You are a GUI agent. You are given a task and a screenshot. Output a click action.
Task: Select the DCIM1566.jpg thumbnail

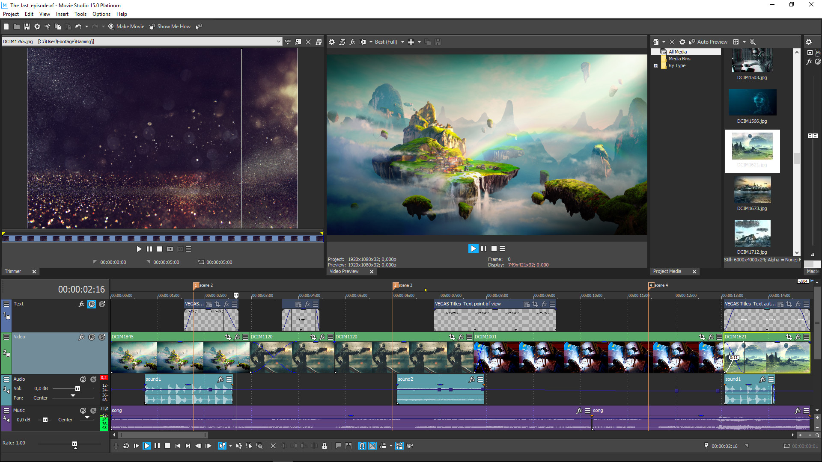752,102
